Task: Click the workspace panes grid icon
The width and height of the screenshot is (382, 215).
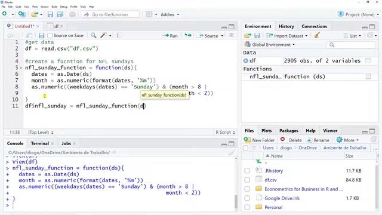Action: [x=149, y=14]
